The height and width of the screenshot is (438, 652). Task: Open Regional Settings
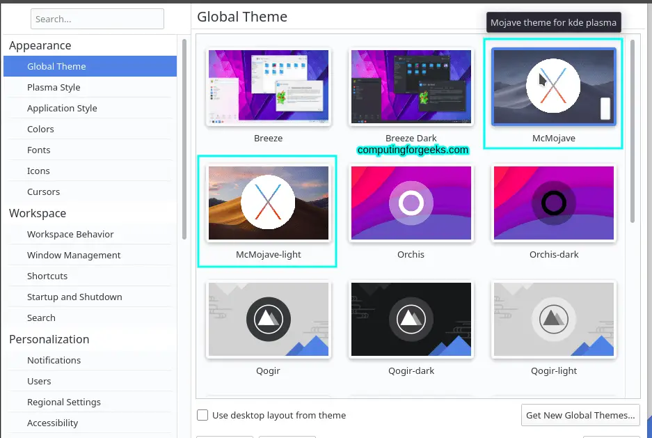[90, 402]
